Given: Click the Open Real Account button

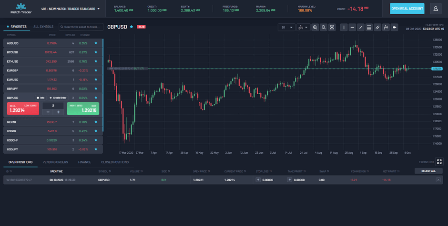Looking at the screenshot, I should 407,9.
